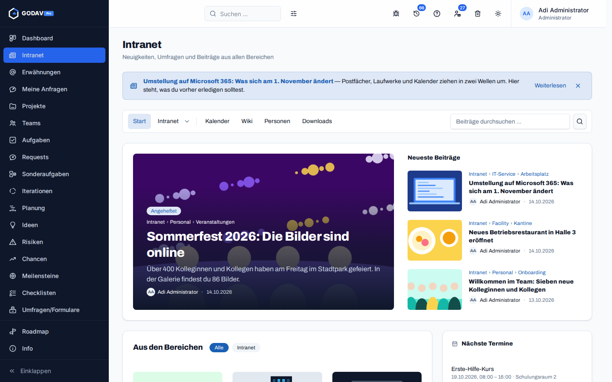Open the Aufgaben list
The height and width of the screenshot is (382, 612).
54,140
